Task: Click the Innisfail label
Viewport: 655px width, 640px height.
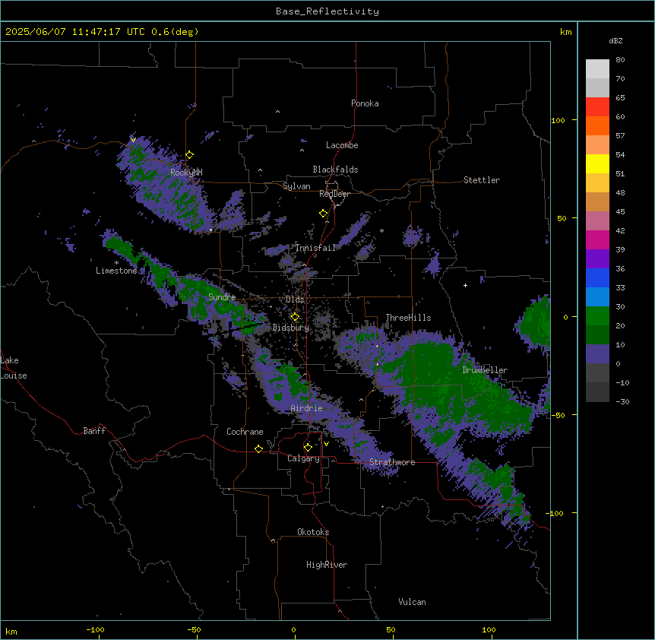Action: point(316,248)
